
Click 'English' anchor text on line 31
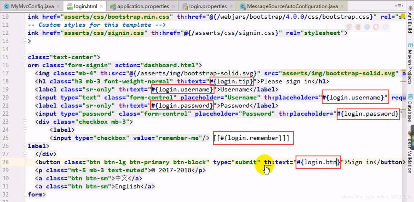(128, 187)
